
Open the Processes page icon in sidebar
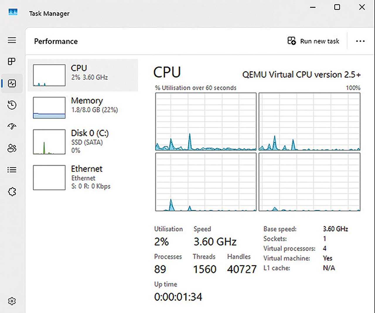tap(12, 61)
